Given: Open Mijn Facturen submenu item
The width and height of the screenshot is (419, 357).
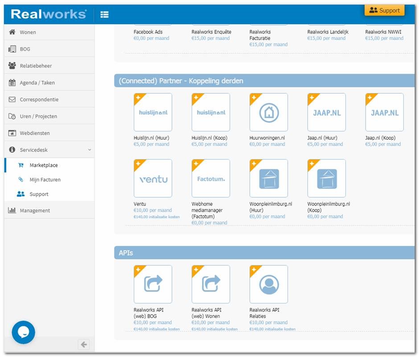Looking at the screenshot, I should (x=50, y=180).
